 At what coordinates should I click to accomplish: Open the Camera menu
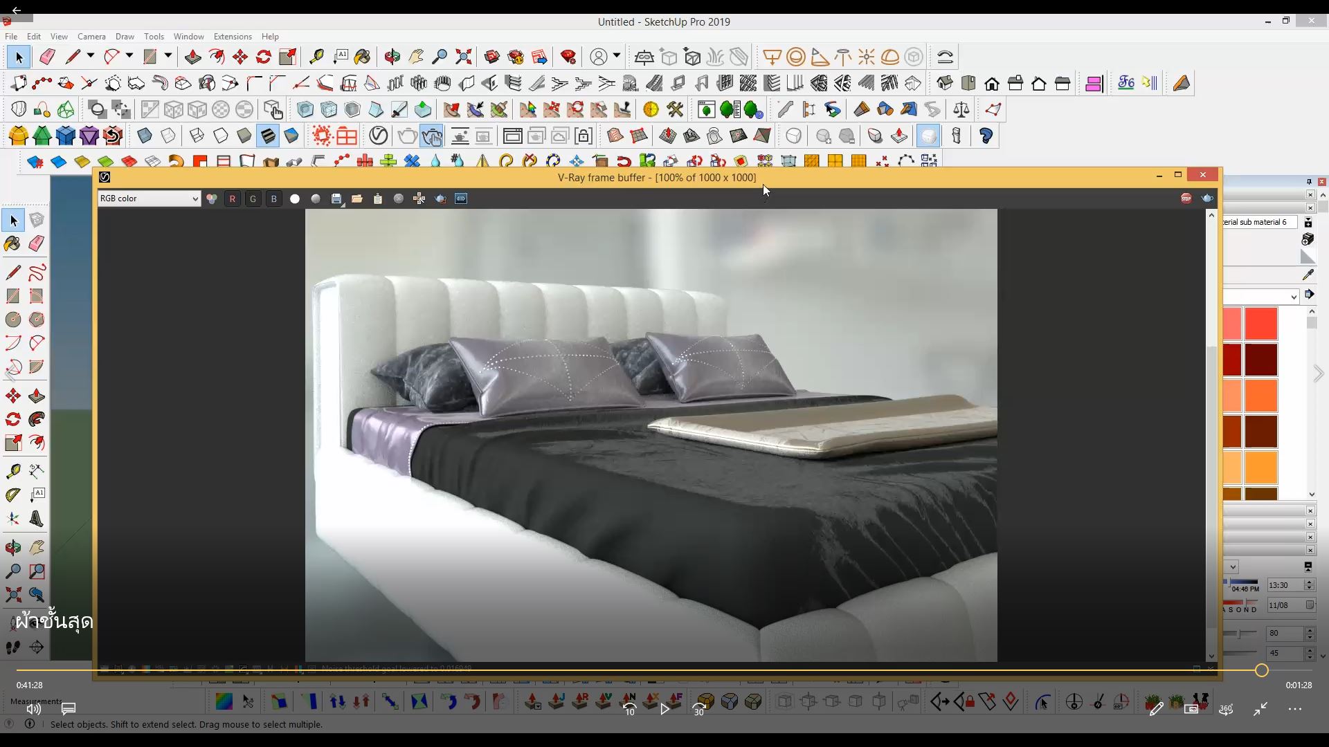click(x=91, y=36)
